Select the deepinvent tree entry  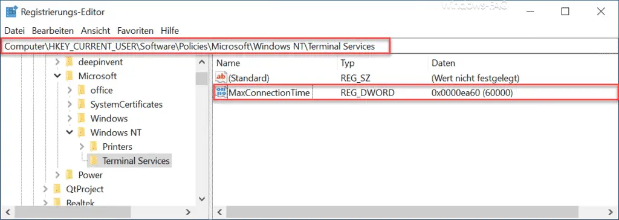pos(100,62)
